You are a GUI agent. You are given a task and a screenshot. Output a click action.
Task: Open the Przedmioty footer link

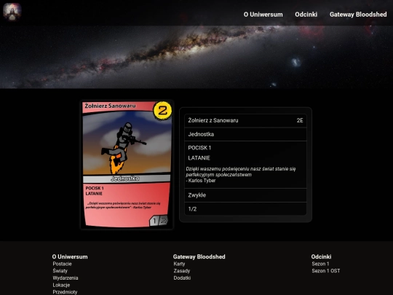(65, 292)
